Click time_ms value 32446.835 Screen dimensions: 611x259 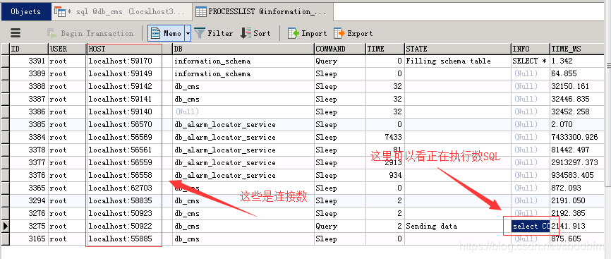(x=576, y=99)
